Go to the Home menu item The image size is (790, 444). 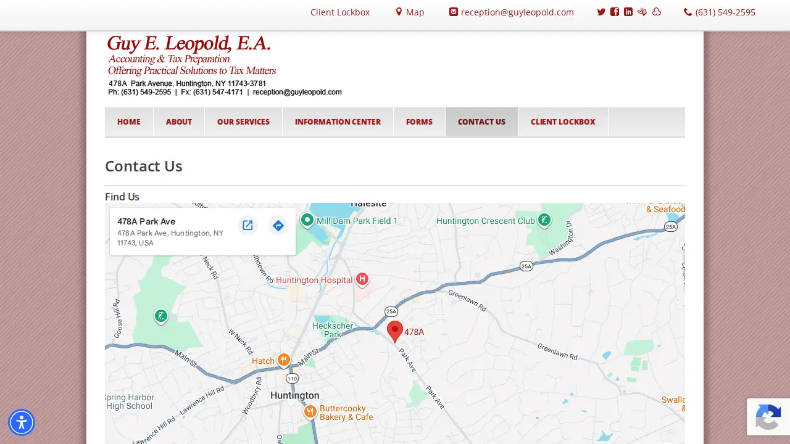click(x=129, y=122)
